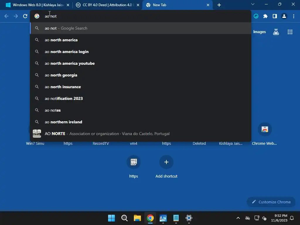Close the New Tab tab
Screen dimensions: 300x225
tap(208, 5)
